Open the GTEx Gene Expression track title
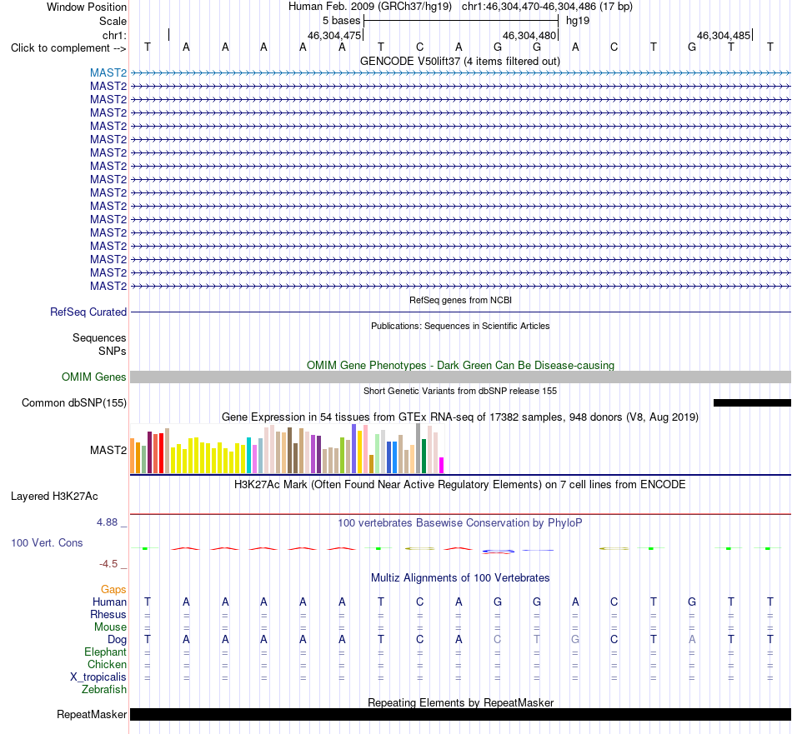The height and width of the screenshot is (734, 792). pos(460,417)
